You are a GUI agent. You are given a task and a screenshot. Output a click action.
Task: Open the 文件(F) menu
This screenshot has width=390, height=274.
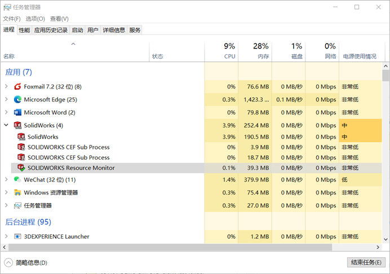click(x=12, y=19)
